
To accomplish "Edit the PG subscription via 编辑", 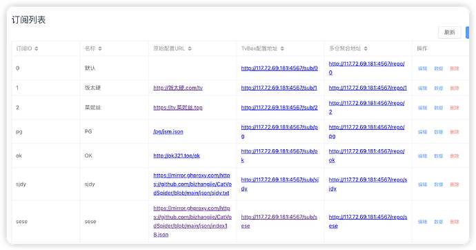I will 422,132.
